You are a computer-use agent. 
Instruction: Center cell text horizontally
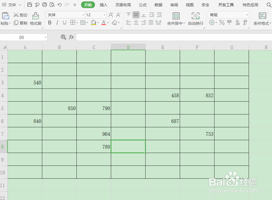pos(136,22)
